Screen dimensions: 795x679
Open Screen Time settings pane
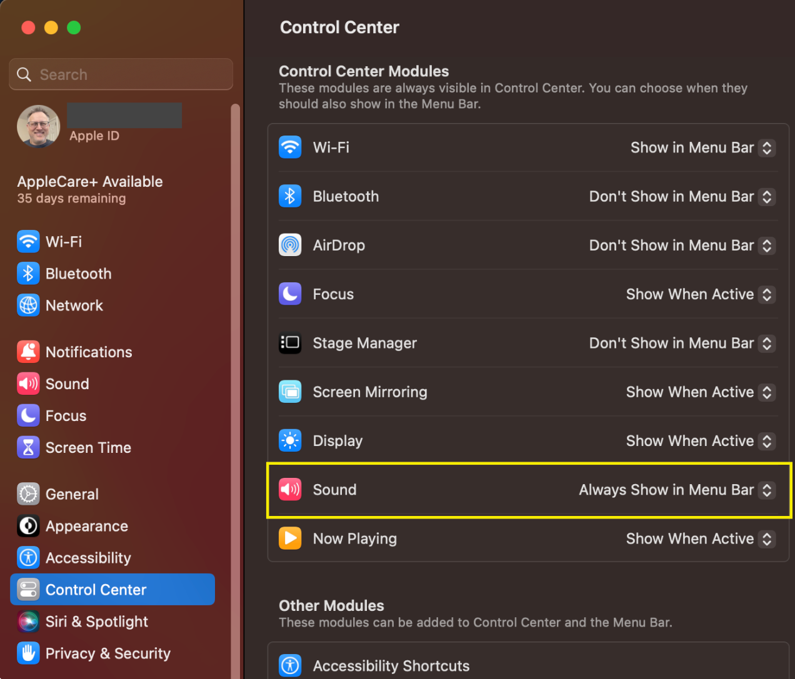112,447
